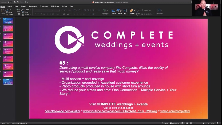Open the vimeo.com/completetx link
Screen dimensions: 222x125
[x=175, y=111]
